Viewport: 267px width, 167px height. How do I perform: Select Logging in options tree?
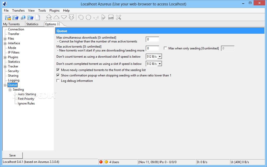14,80
